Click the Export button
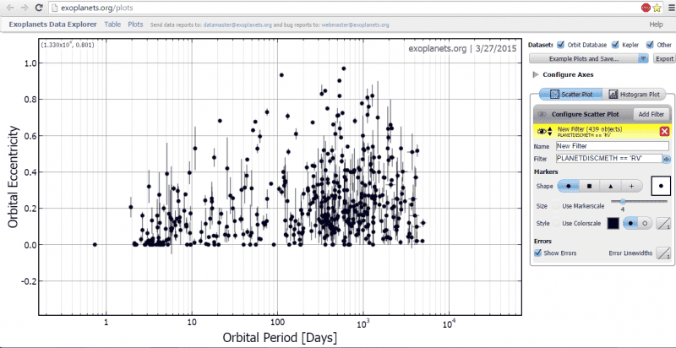This screenshot has height=348, width=676. tap(664, 59)
